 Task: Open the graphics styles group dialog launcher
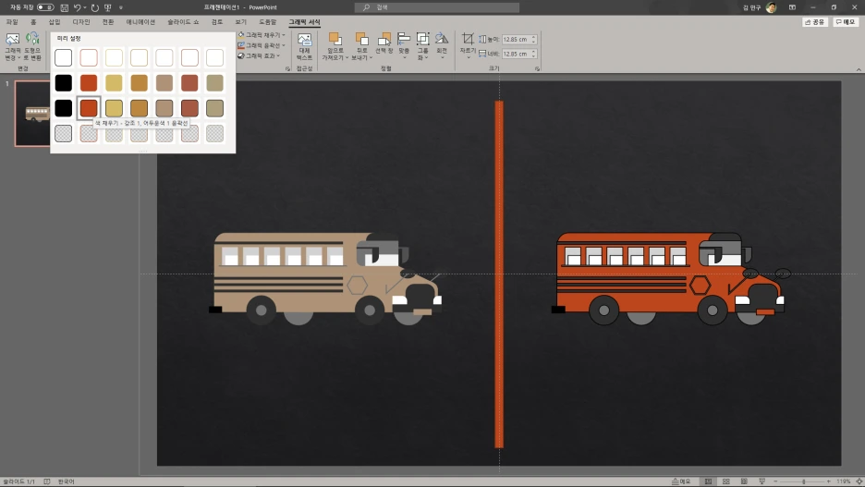click(x=287, y=69)
